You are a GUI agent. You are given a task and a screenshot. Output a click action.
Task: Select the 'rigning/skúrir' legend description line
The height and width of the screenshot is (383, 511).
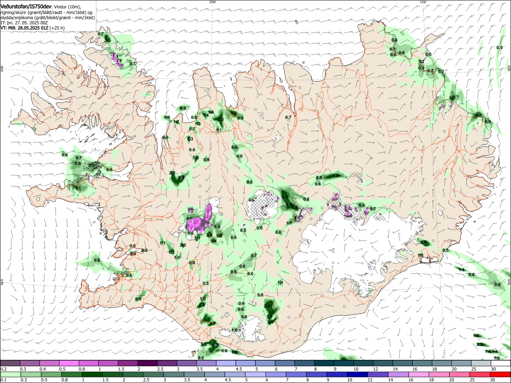pos(47,12)
